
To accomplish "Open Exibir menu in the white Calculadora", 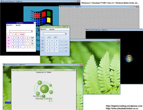I will pyautogui.click(x=10, y=25).
